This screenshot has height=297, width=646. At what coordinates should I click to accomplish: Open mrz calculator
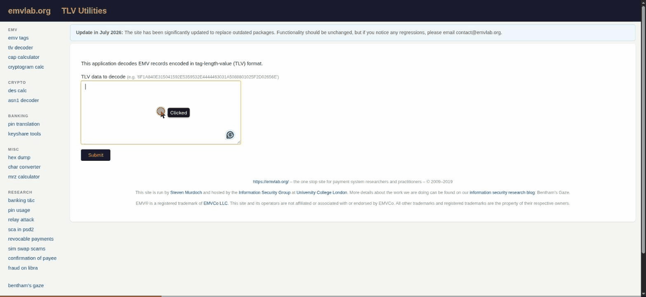pos(24,176)
